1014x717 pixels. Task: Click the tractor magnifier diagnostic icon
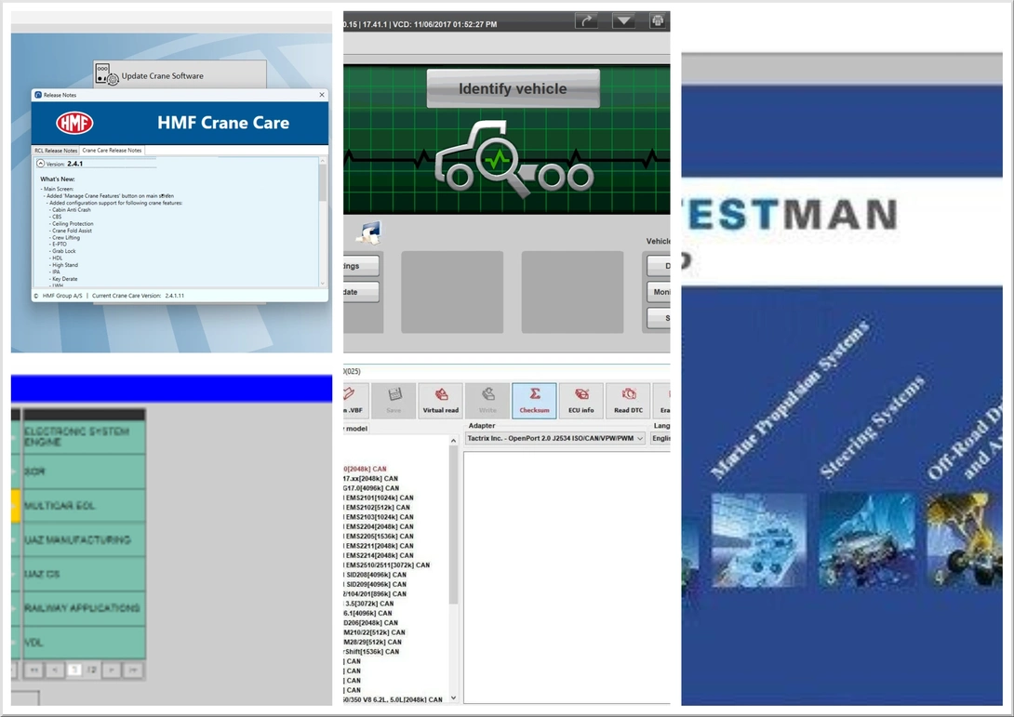click(514, 159)
